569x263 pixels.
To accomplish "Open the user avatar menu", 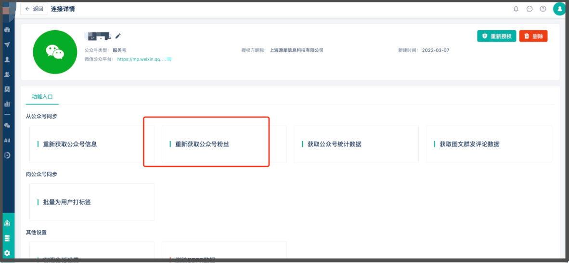I will 559,9.
